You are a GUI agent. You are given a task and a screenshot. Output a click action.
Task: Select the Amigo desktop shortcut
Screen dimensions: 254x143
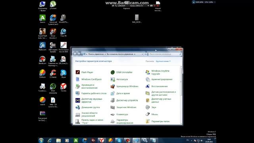tap(42, 19)
